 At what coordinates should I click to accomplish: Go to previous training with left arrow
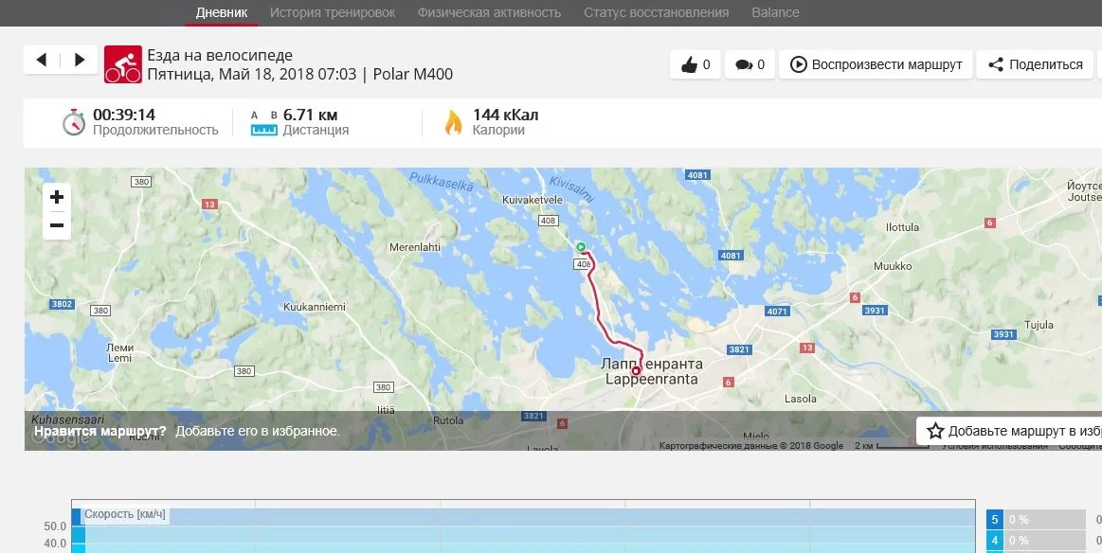click(42, 60)
